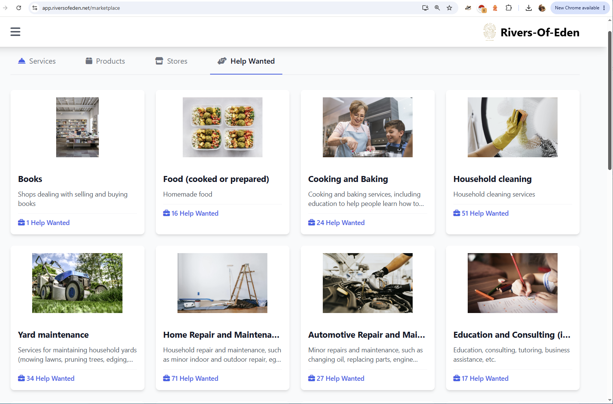The image size is (613, 404).
Task: Open '24 Help Wanted' for Cooking and Baking
Action: point(336,223)
